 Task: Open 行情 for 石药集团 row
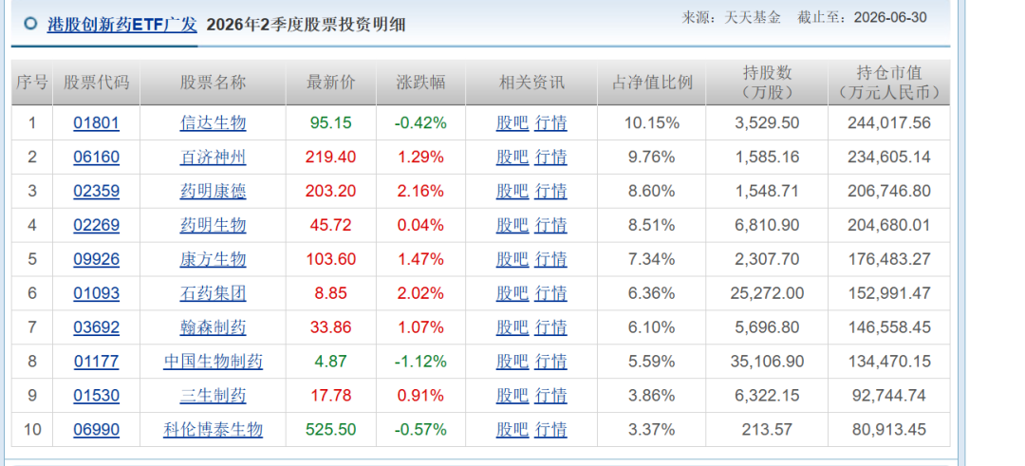pyautogui.click(x=550, y=293)
